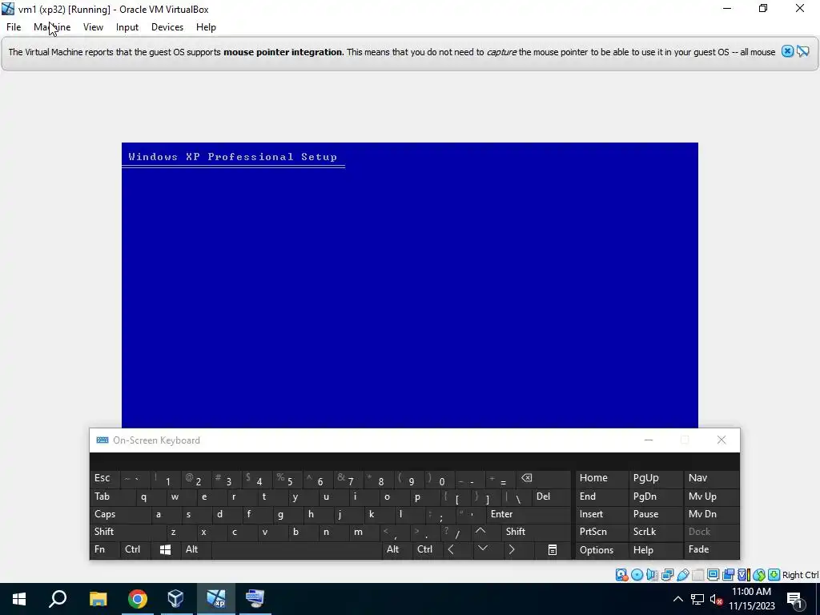Open the Machine menu

coord(52,27)
